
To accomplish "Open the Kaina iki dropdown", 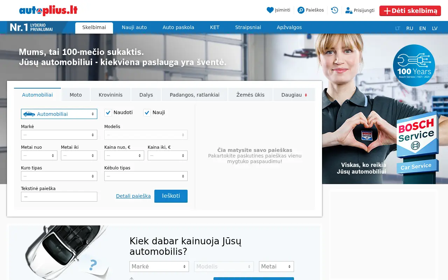I will point(168,155).
